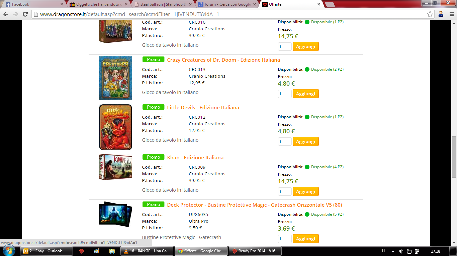Click the article code 'CRC009'

click(x=197, y=167)
